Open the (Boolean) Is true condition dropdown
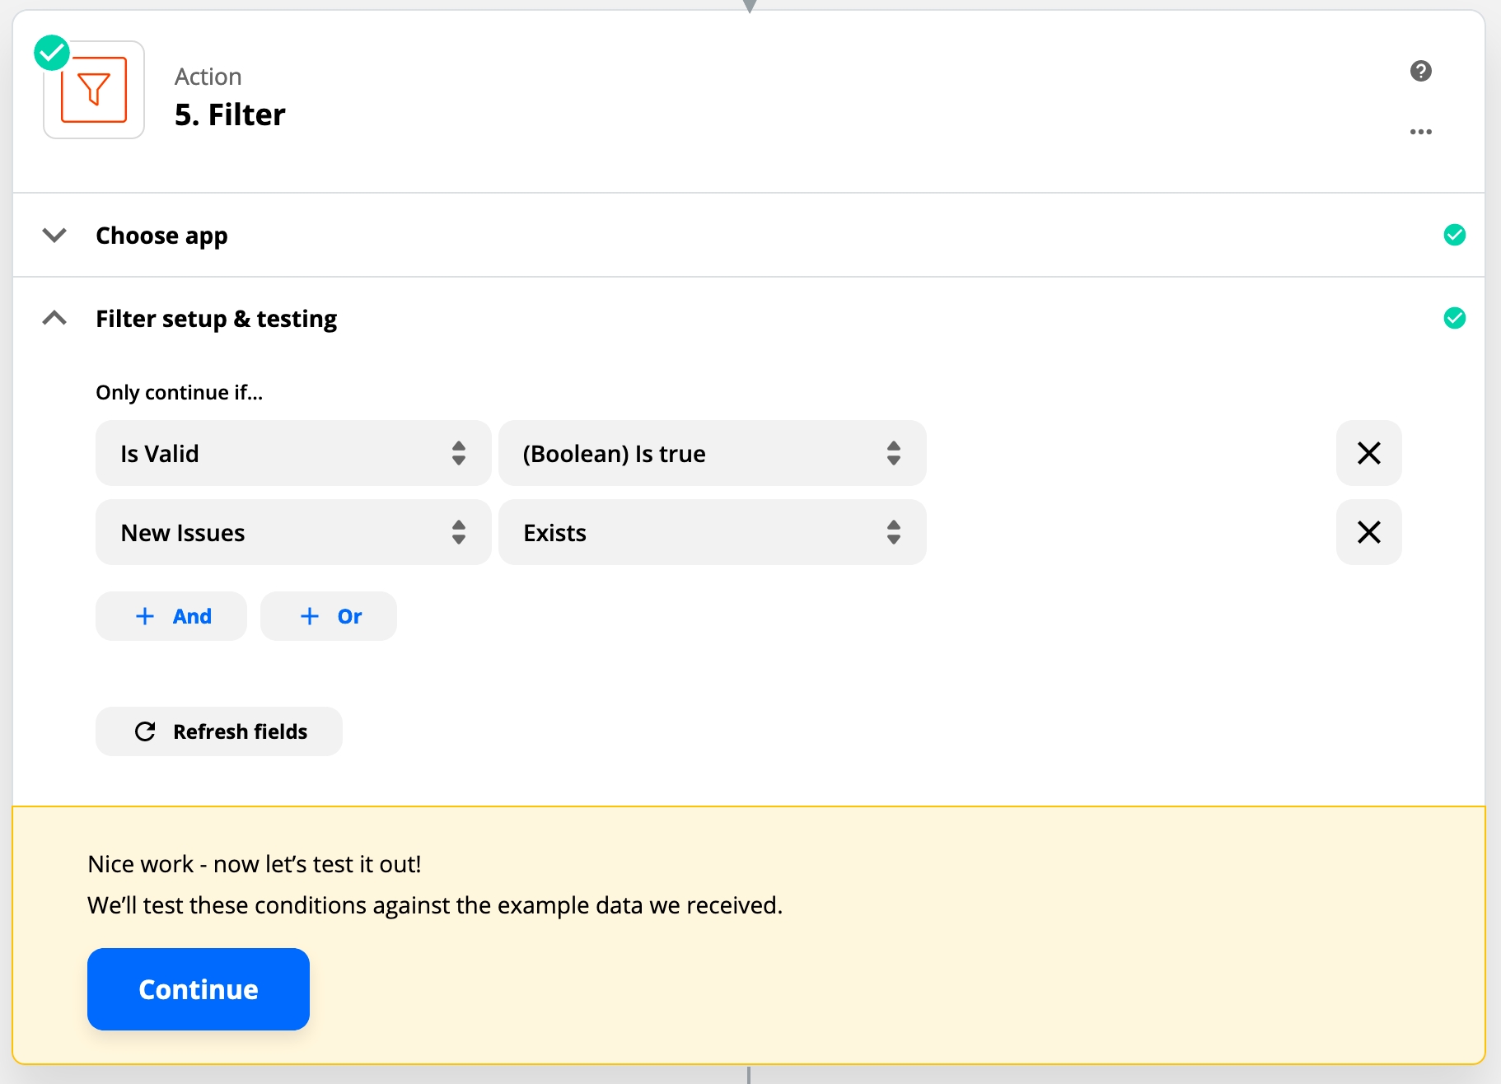 (712, 453)
